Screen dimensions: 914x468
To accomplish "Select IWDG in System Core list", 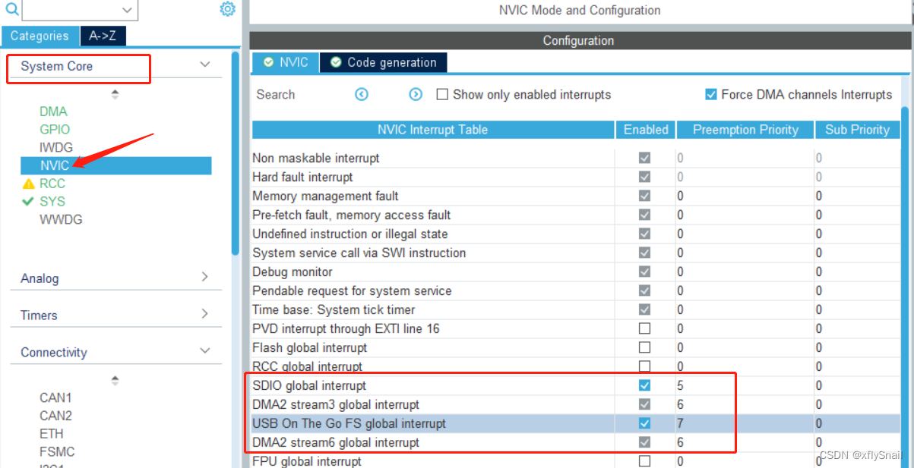I will (x=55, y=147).
